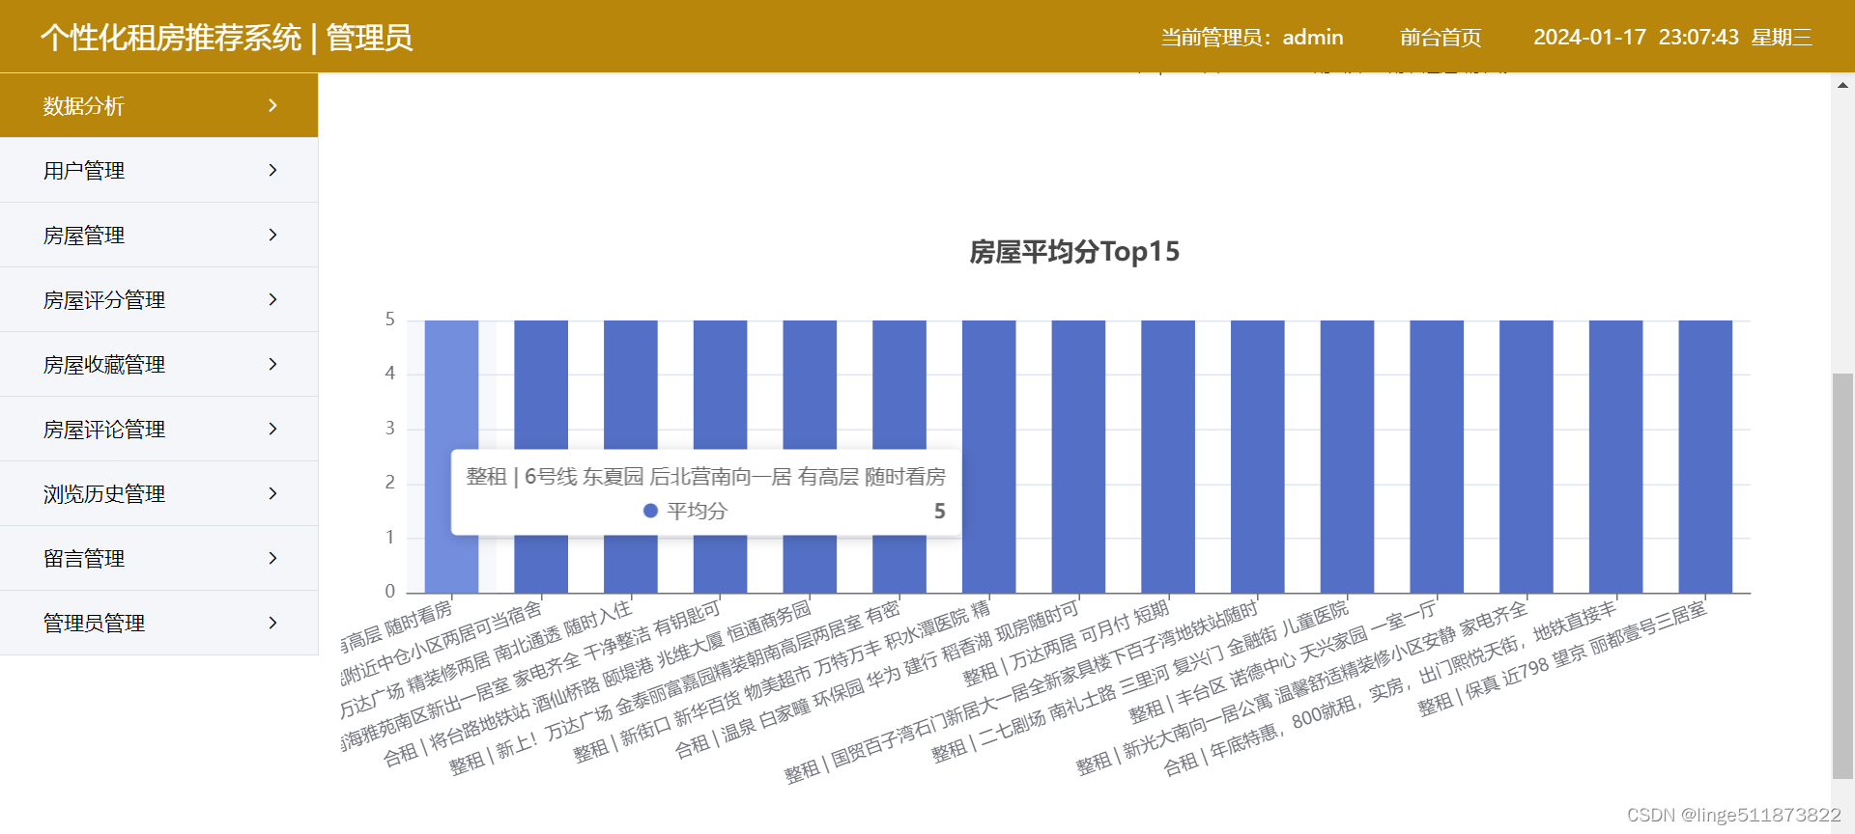Expand the 数据分析 chevron arrow
This screenshot has width=1855, height=834.
pyautogui.click(x=272, y=105)
